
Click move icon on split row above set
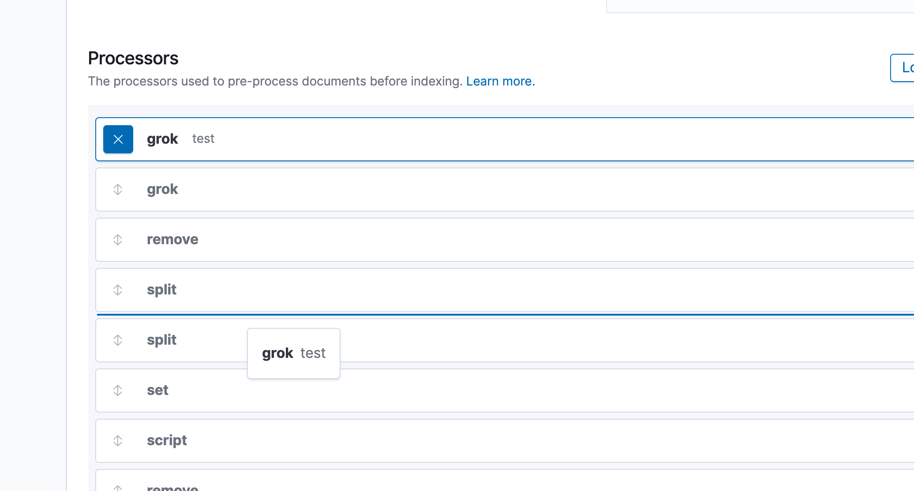(118, 340)
